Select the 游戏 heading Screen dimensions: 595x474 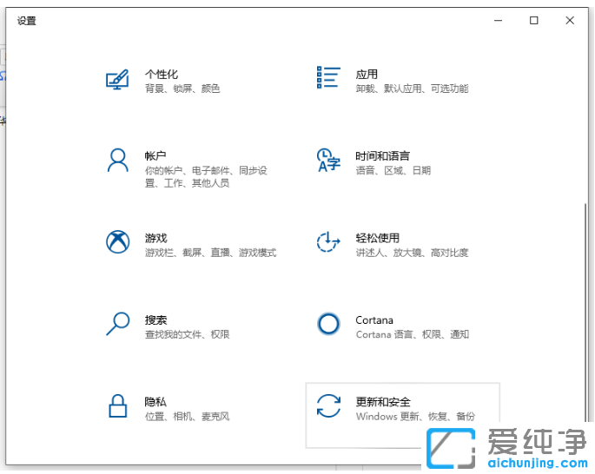[x=156, y=238]
